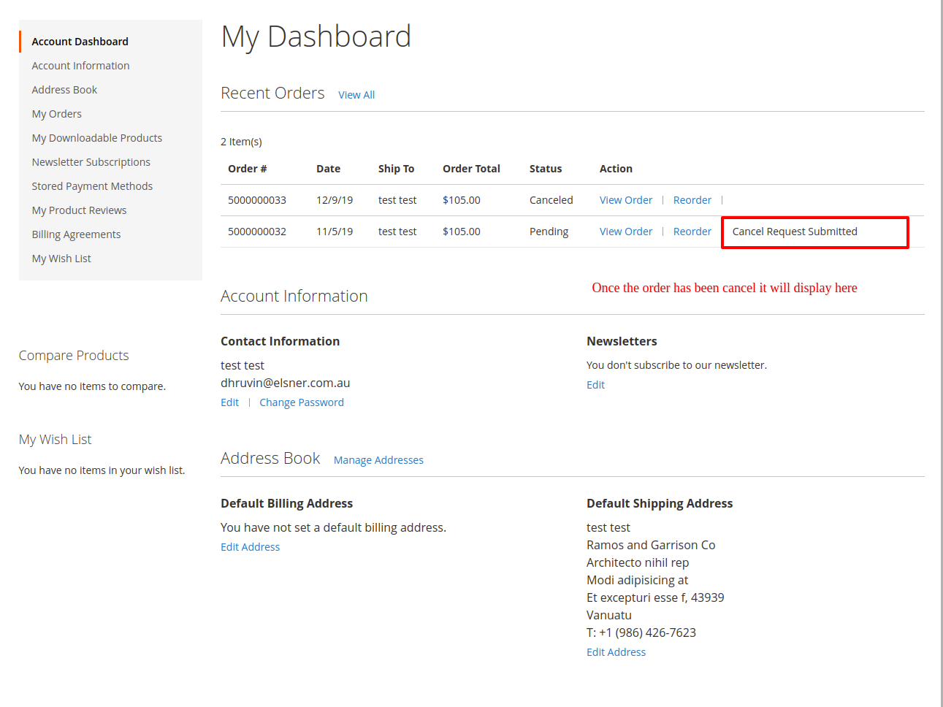Edit contact information
This screenshot has height=707, width=943.
229,402
